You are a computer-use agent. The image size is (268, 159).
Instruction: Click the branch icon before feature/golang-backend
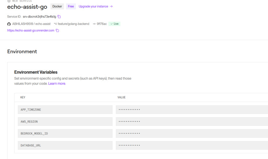[x=56, y=24]
